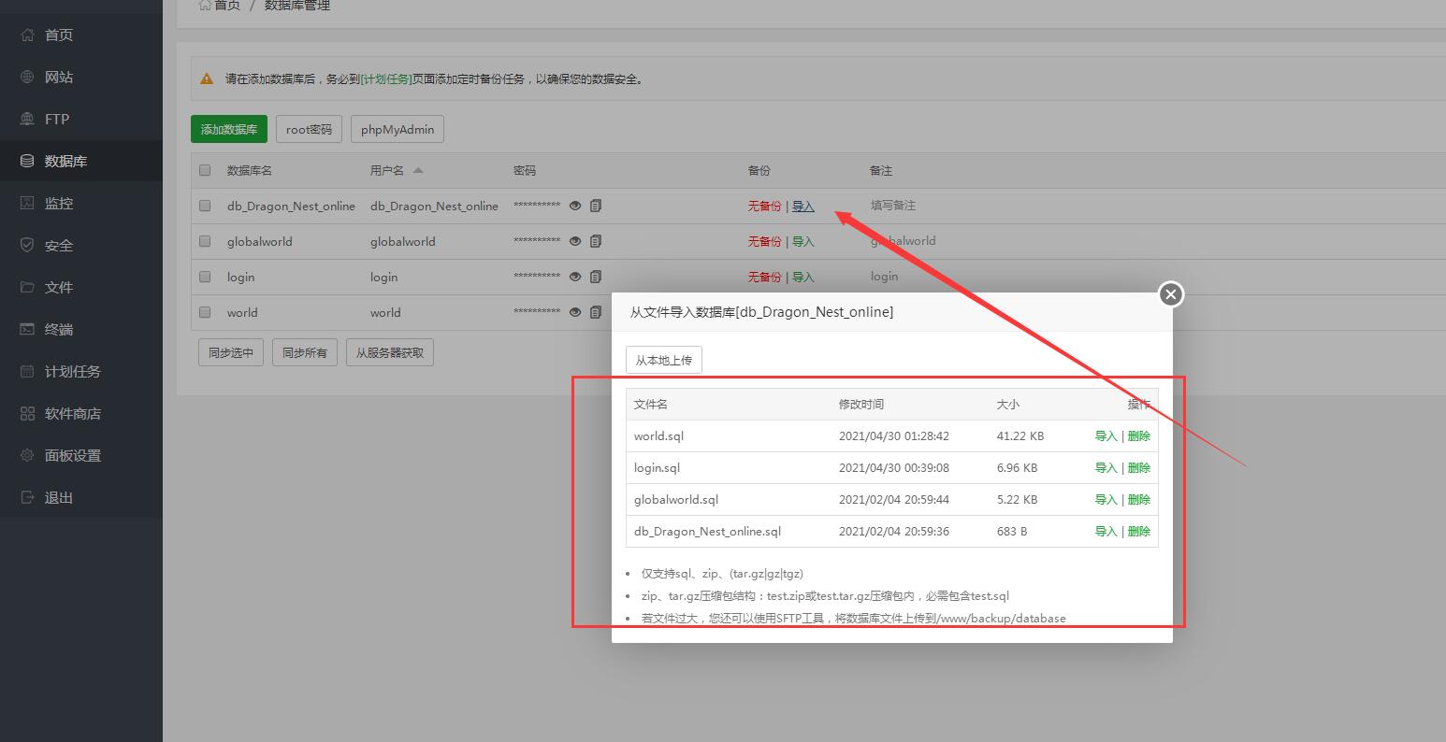This screenshot has width=1446, height=742.
Task: Delete globalworld.sql file in dialog
Action: pos(1139,499)
